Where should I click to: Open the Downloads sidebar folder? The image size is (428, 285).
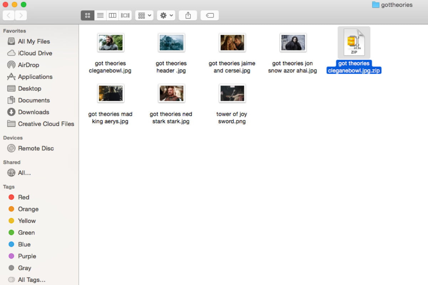point(33,112)
